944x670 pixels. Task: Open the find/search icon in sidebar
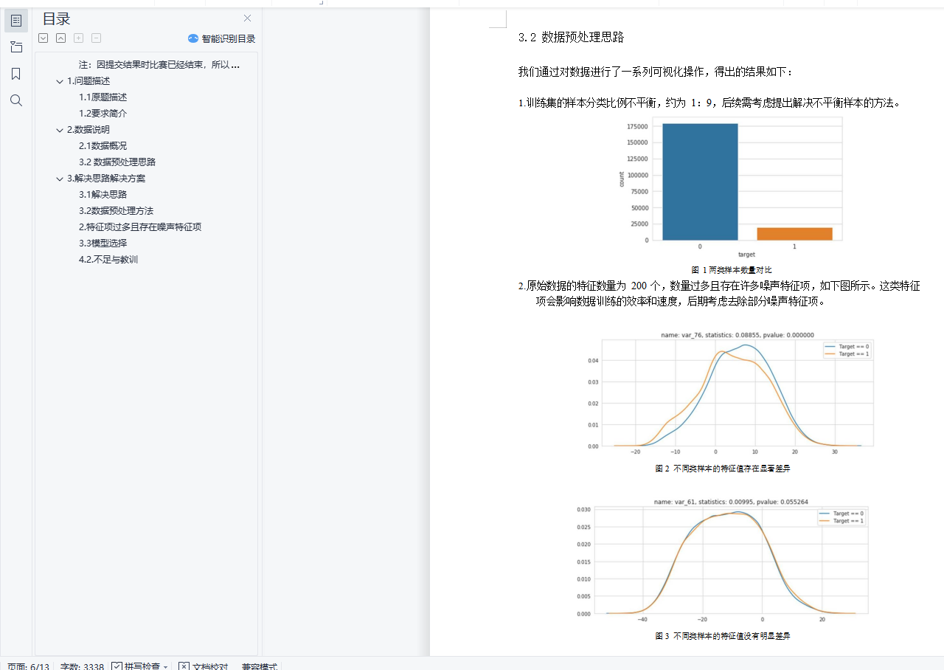click(16, 100)
